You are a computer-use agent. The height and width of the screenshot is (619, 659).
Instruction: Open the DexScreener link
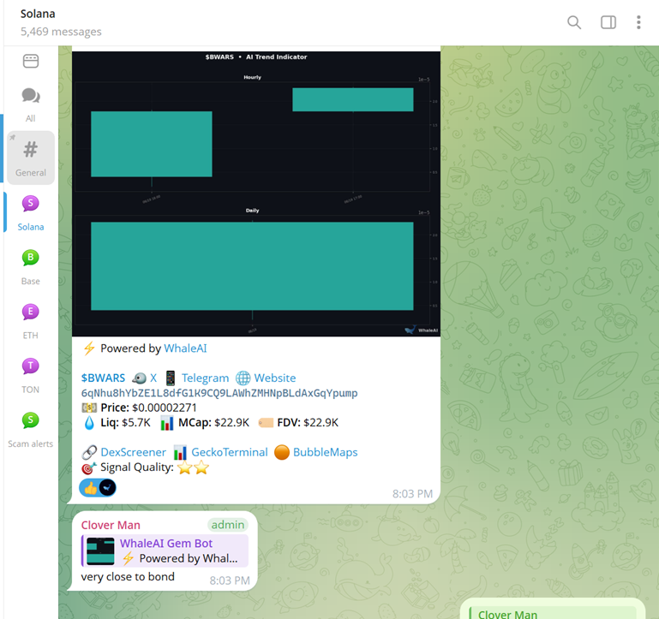click(133, 452)
